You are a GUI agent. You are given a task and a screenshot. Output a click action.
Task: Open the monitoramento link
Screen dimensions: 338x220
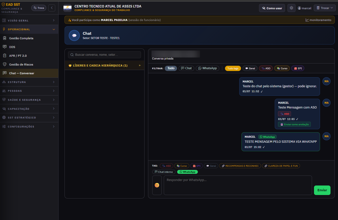coord(318,20)
